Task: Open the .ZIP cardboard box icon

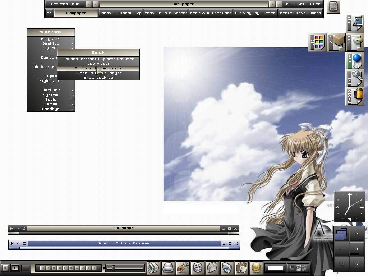Action: (x=336, y=42)
